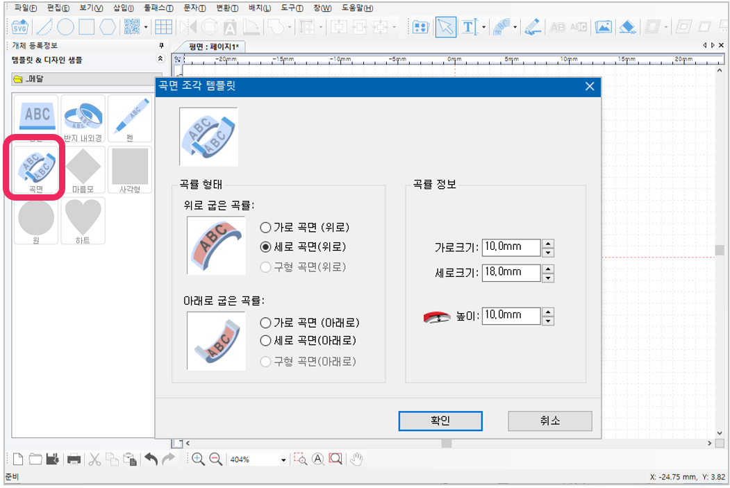Image resolution: width=730 pixels, height=488 pixels.
Task: Activate the arrow selection tool
Action: [445, 27]
